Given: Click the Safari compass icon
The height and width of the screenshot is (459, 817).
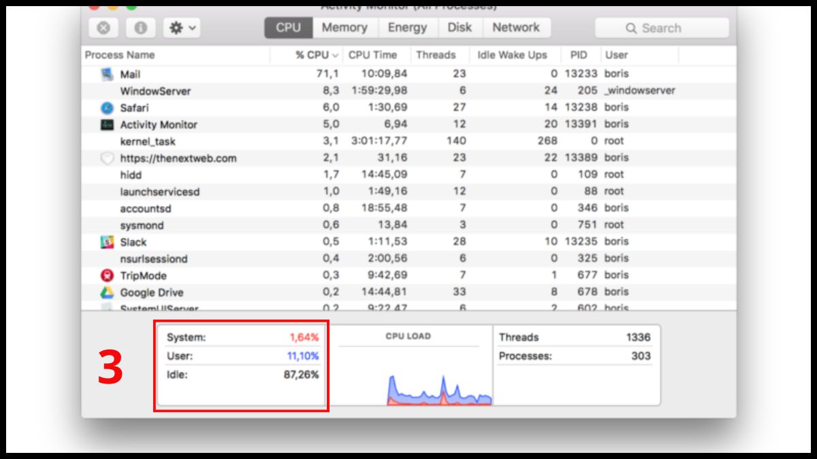Looking at the screenshot, I should [108, 107].
